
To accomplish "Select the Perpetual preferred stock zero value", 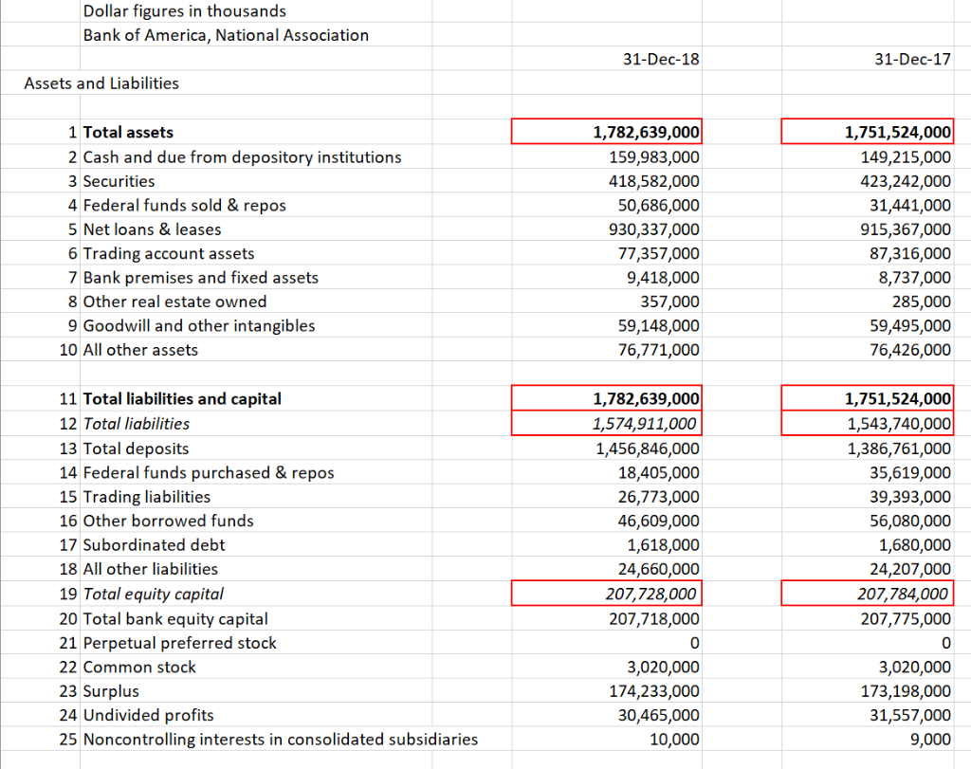I will [x=607, y=642].
